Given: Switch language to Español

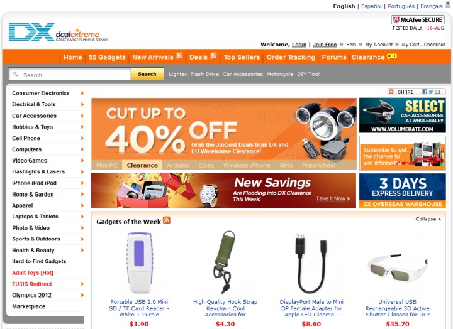Looking at the screenshot, I should click(x=371, y=6).
